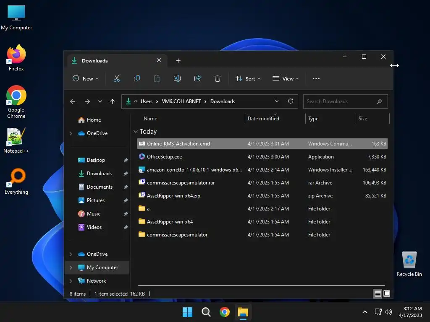Click the search magnifier in Search Downloads
The width and height of the screenshot is (430, 322).
point(379,101)
